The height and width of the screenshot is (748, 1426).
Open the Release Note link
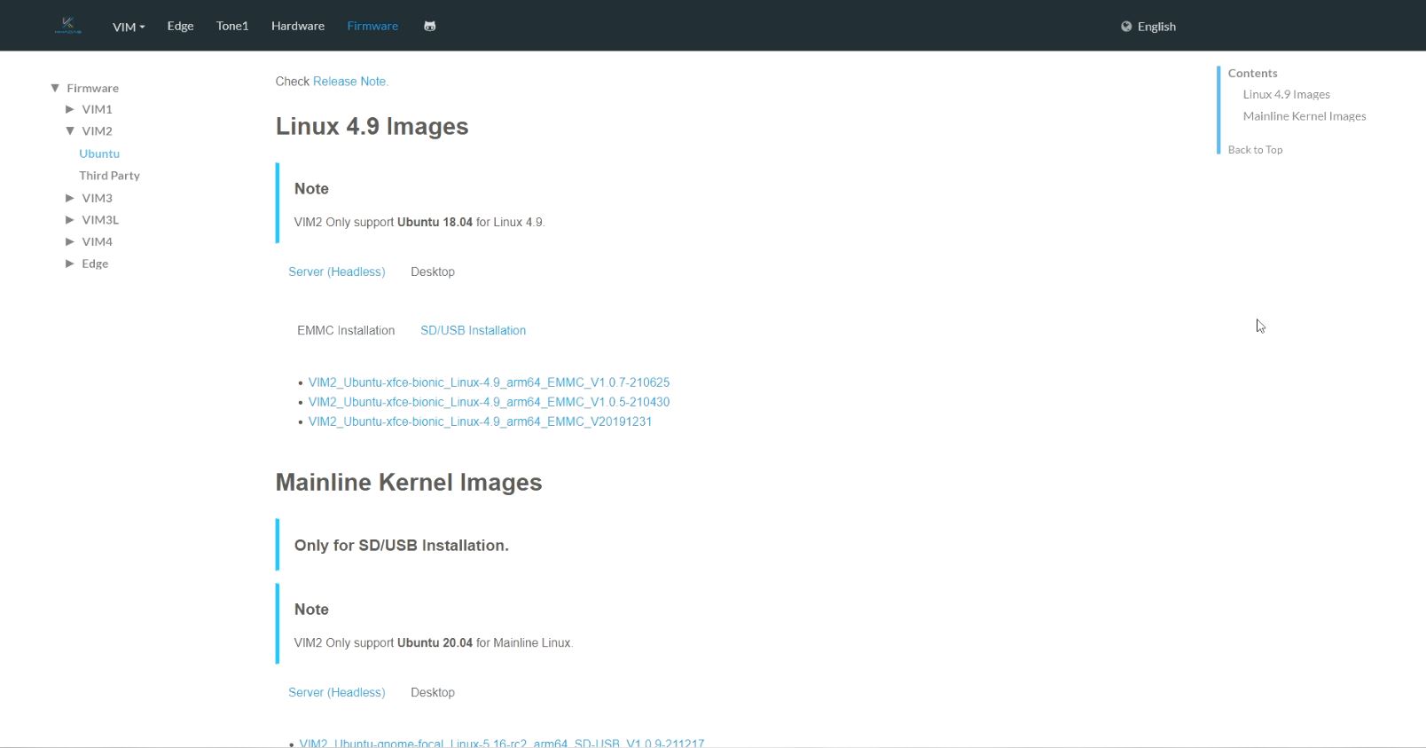(x=350, y=81)
